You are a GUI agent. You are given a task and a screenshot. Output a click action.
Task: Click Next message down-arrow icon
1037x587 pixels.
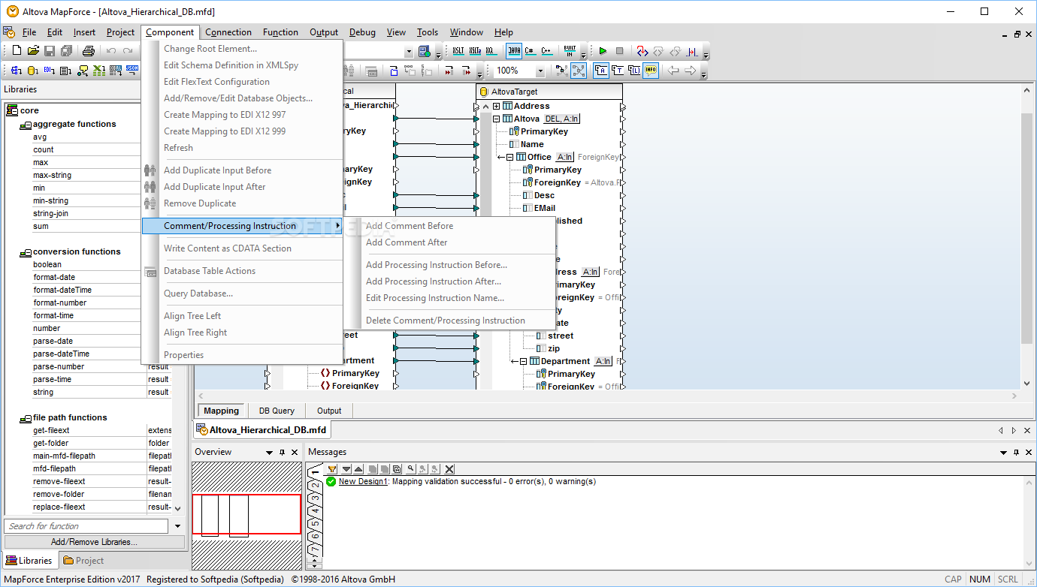(346, 469)
